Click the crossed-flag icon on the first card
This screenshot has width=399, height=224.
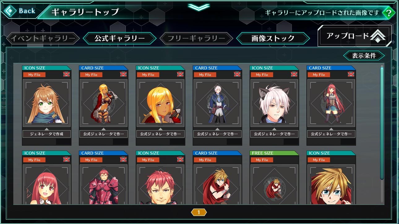(66, 74)
